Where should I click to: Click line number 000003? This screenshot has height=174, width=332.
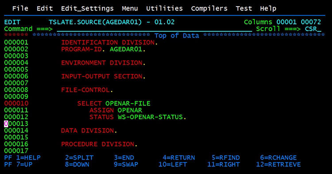coord(16,56)
